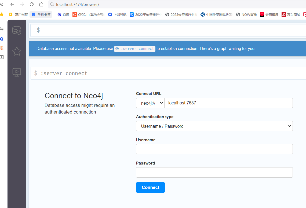
Task: Focus the Username input field
Action: [x=214, y=149]
